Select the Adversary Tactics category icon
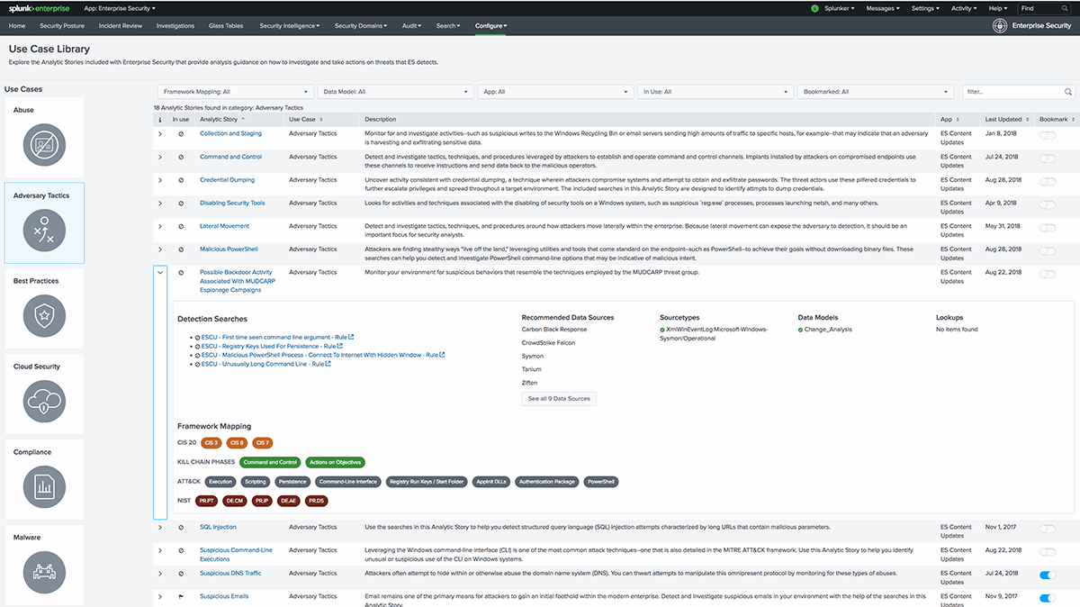This screenshot has width=1080, height=607. 42,227
